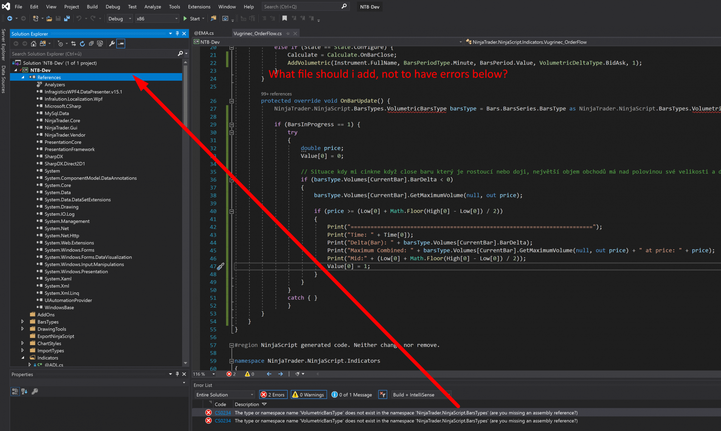Click the Toggle Bookmark toolbar icon
The height and width of the screenshot is (431, 721).
tap(285, 18)
